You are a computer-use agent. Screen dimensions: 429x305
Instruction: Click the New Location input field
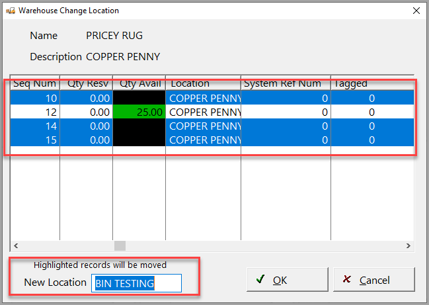[136, 283]
